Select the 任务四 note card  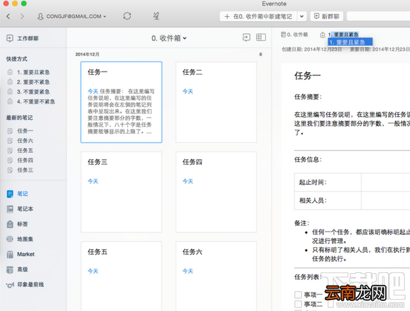tap(216, 192)
